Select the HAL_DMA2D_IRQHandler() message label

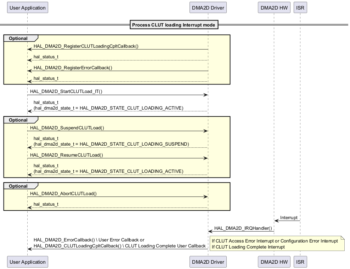click(x=243, y=228)
